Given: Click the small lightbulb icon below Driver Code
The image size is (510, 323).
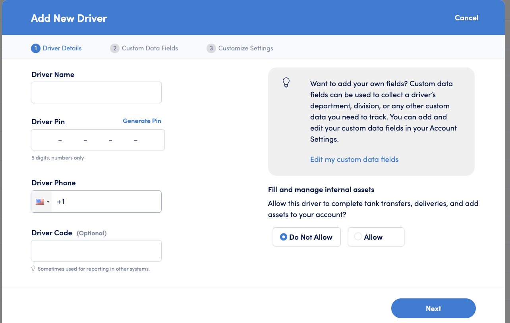Looking at the screenshot, I should [x=33, y=268].
